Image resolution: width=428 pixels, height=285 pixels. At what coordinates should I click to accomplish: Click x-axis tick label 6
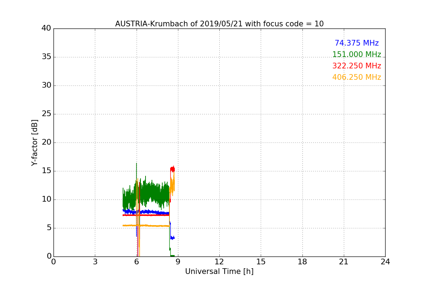coord(136,262)
